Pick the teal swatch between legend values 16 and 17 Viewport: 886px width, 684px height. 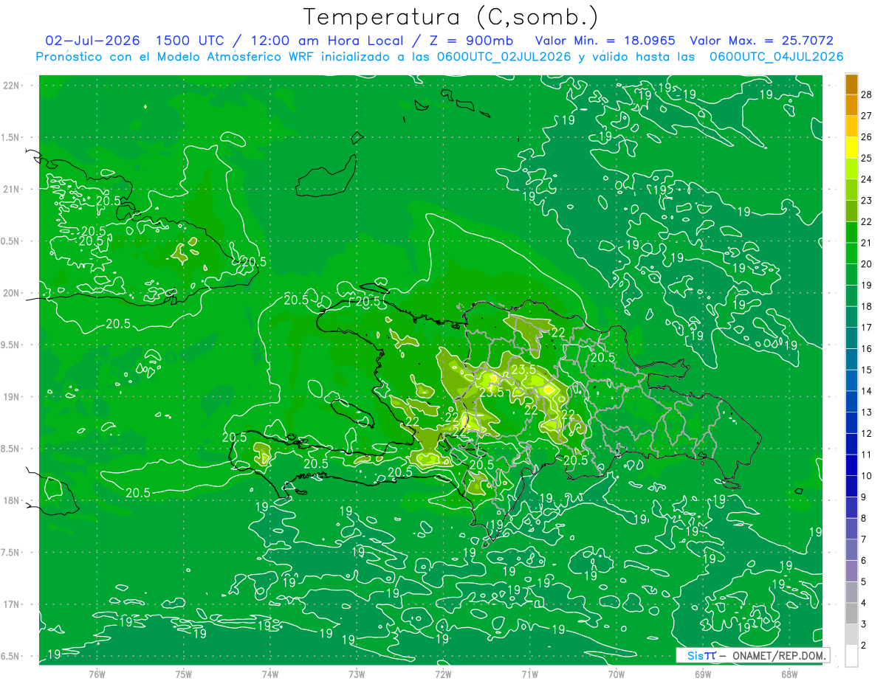tap(851, 339)
